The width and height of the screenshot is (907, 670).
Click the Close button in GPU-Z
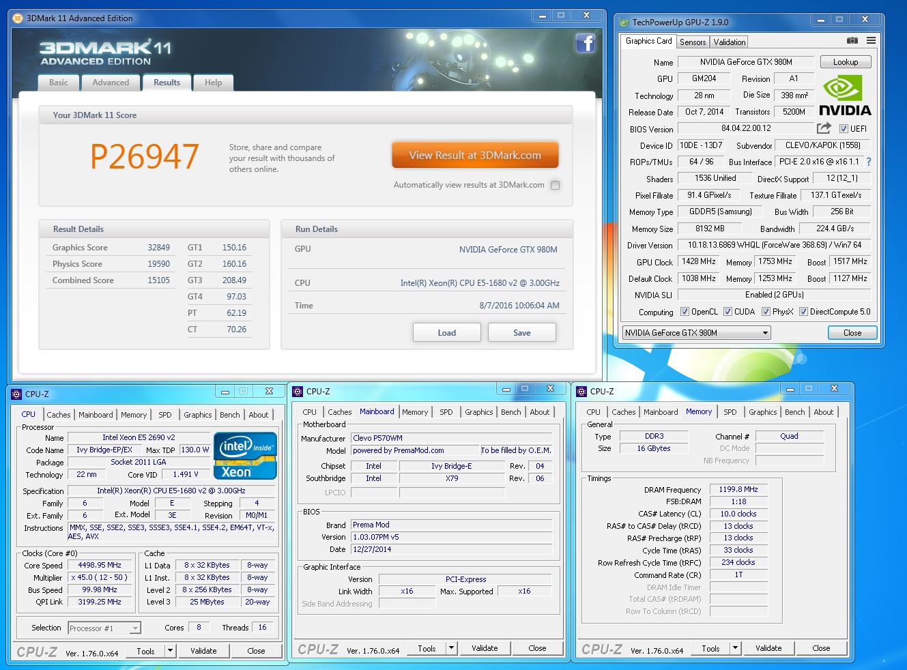click(852, 333)
